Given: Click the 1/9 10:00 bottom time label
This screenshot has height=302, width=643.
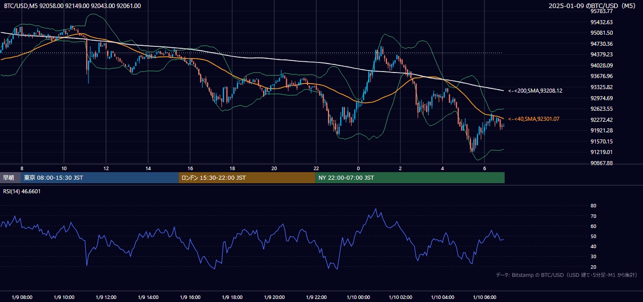Looking at the screenshot, I should (64, 297).
